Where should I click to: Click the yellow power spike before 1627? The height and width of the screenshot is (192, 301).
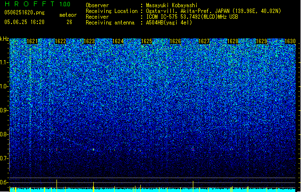[x=193, y=186]
